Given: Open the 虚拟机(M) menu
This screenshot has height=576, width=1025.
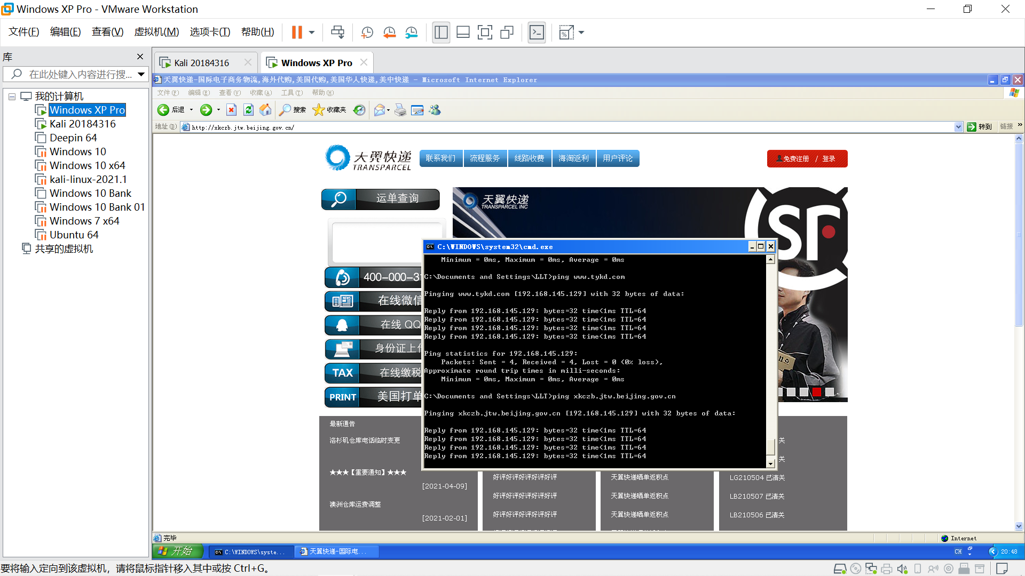Looking at the screenshot, I should 156,32.
